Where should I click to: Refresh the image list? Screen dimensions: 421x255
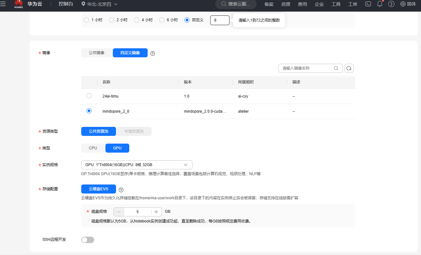(x=349, y=68)
